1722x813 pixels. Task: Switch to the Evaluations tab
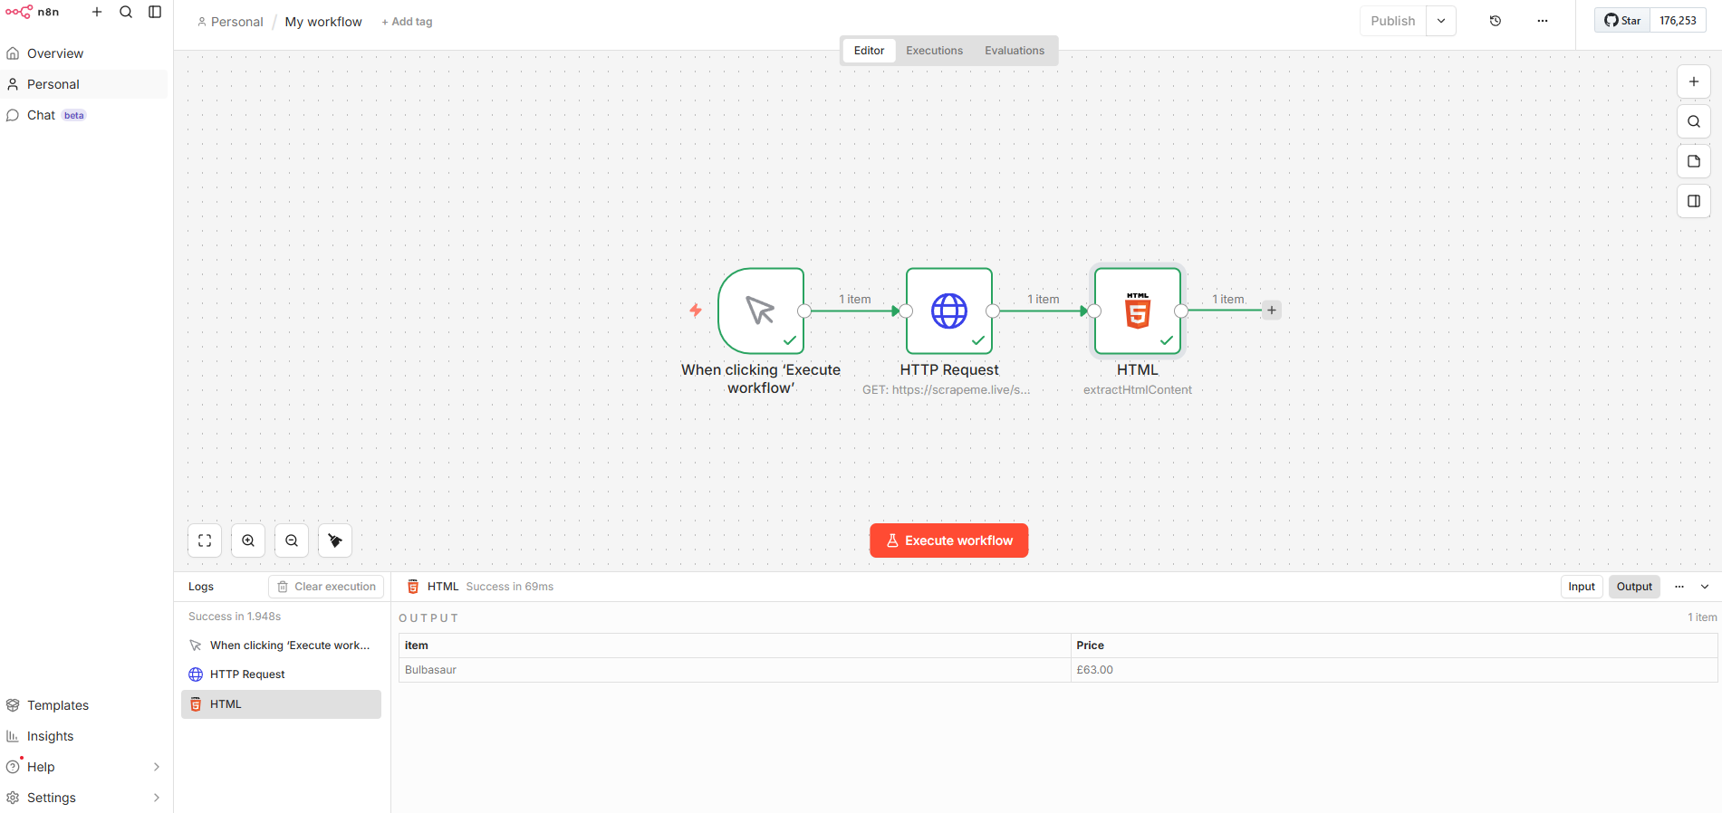pyautogui.click(x=1014, y=51)
